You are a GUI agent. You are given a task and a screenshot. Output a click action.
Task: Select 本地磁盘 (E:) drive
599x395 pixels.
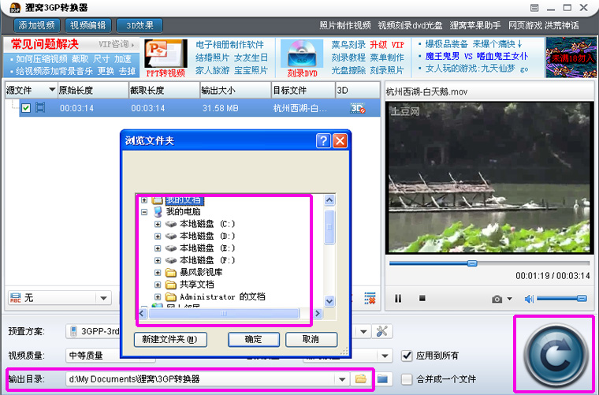(x=207, y=248)
